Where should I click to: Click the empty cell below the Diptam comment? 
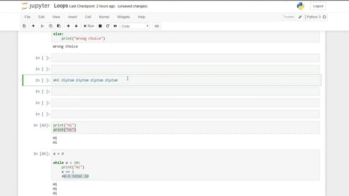pyautogui.click(x=185, y=91)
